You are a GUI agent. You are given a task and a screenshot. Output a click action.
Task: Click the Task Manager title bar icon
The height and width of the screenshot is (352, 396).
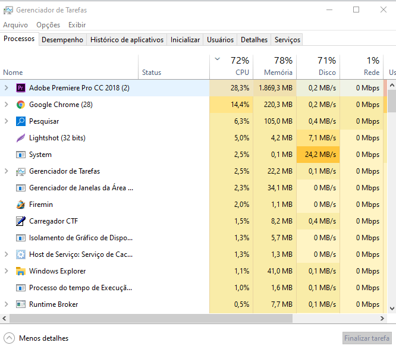(8, 10)
